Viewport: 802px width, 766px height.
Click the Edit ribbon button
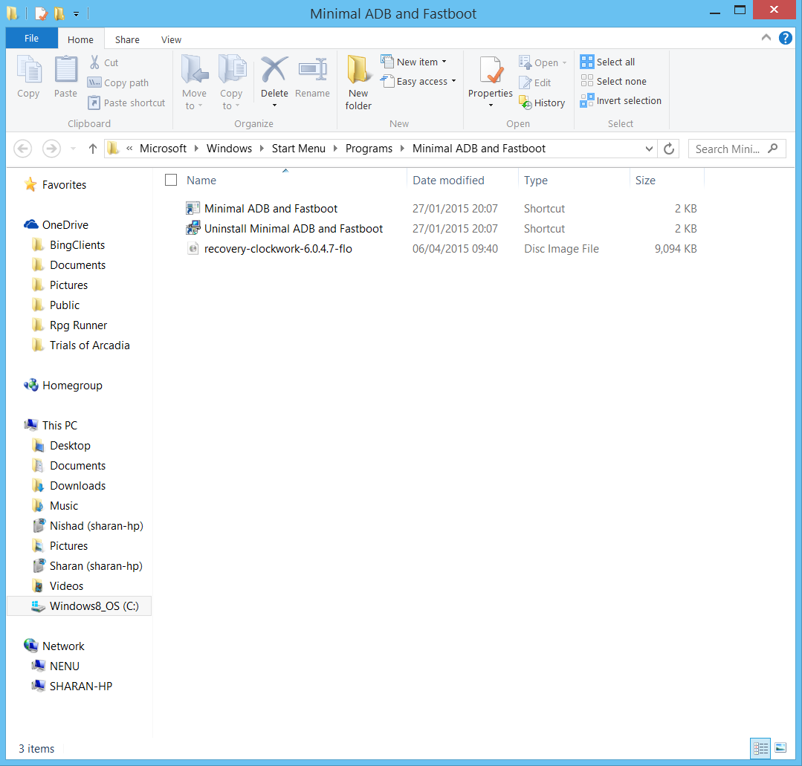[535, 82]
